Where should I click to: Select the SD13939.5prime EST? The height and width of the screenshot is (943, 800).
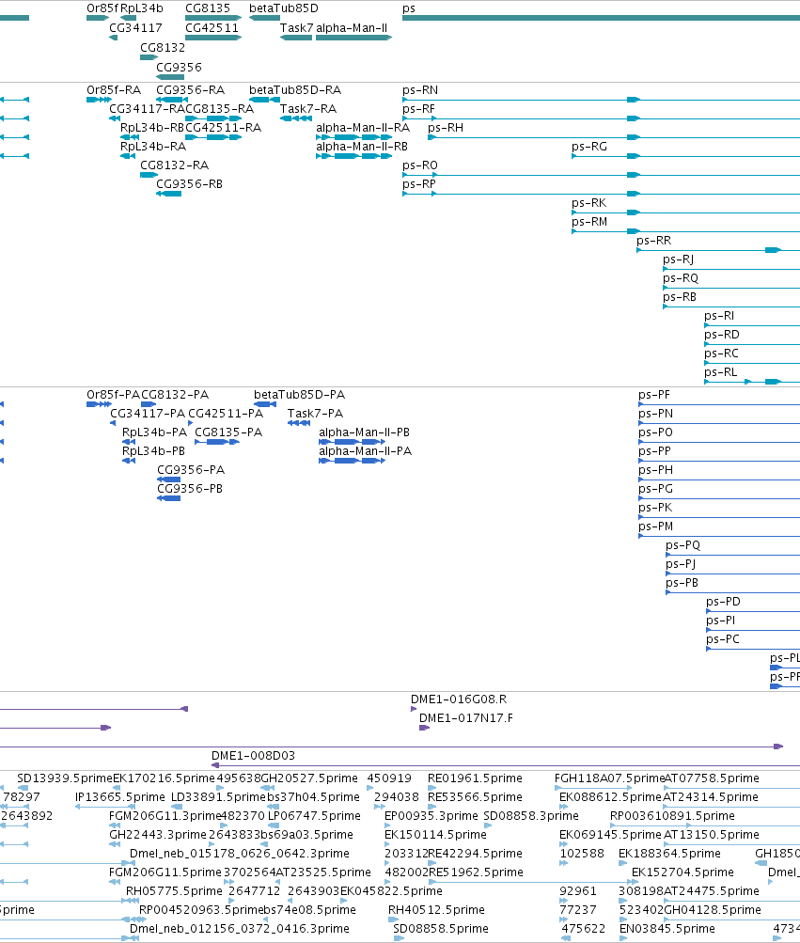tap(24, 788)
